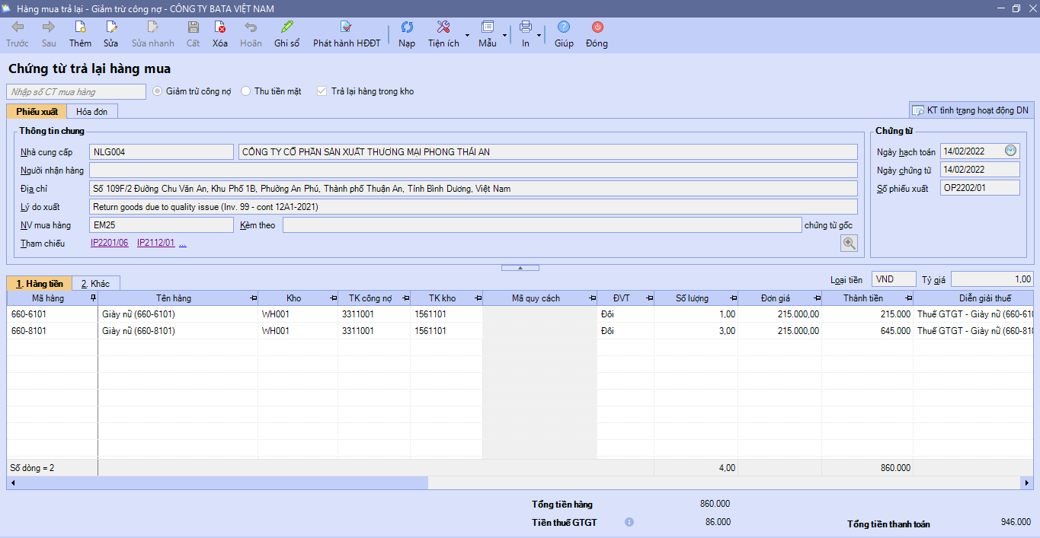
Task: Click the NV mua hàng field EM25
Action: pyautogui.click(x=162, y=224)
